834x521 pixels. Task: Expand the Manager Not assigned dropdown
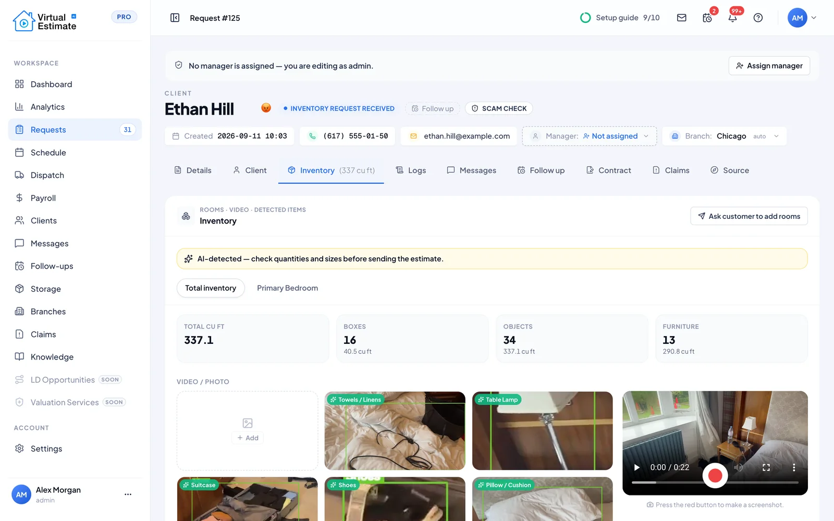click(x=590, y=136)
